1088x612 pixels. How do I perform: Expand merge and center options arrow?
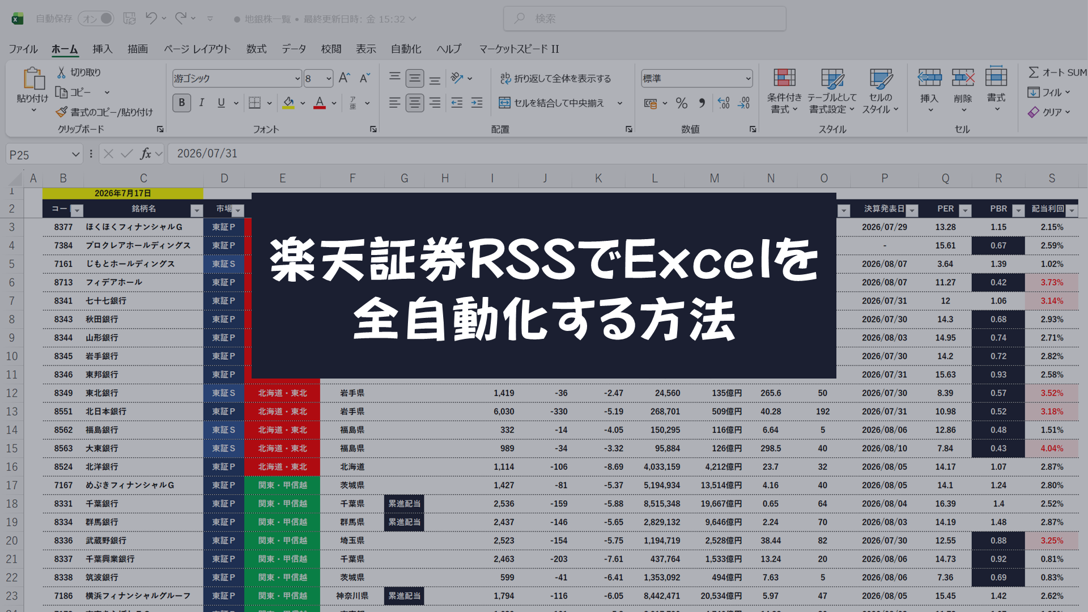coord(620,103)
